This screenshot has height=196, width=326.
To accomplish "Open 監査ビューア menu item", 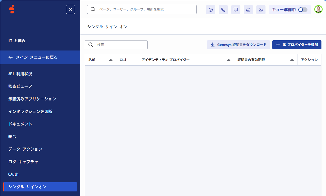I will (20, 86).
